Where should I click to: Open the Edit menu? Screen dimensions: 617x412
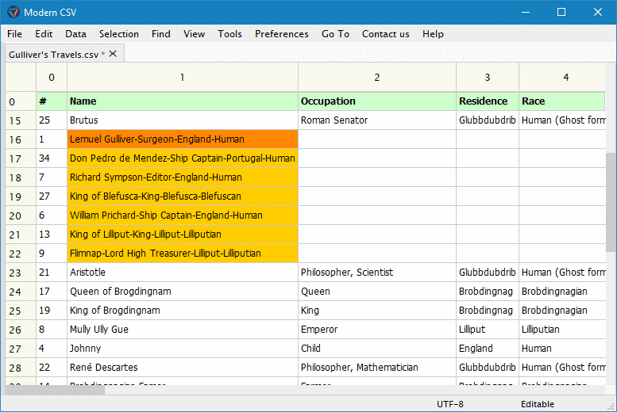[x=44, y=34]
